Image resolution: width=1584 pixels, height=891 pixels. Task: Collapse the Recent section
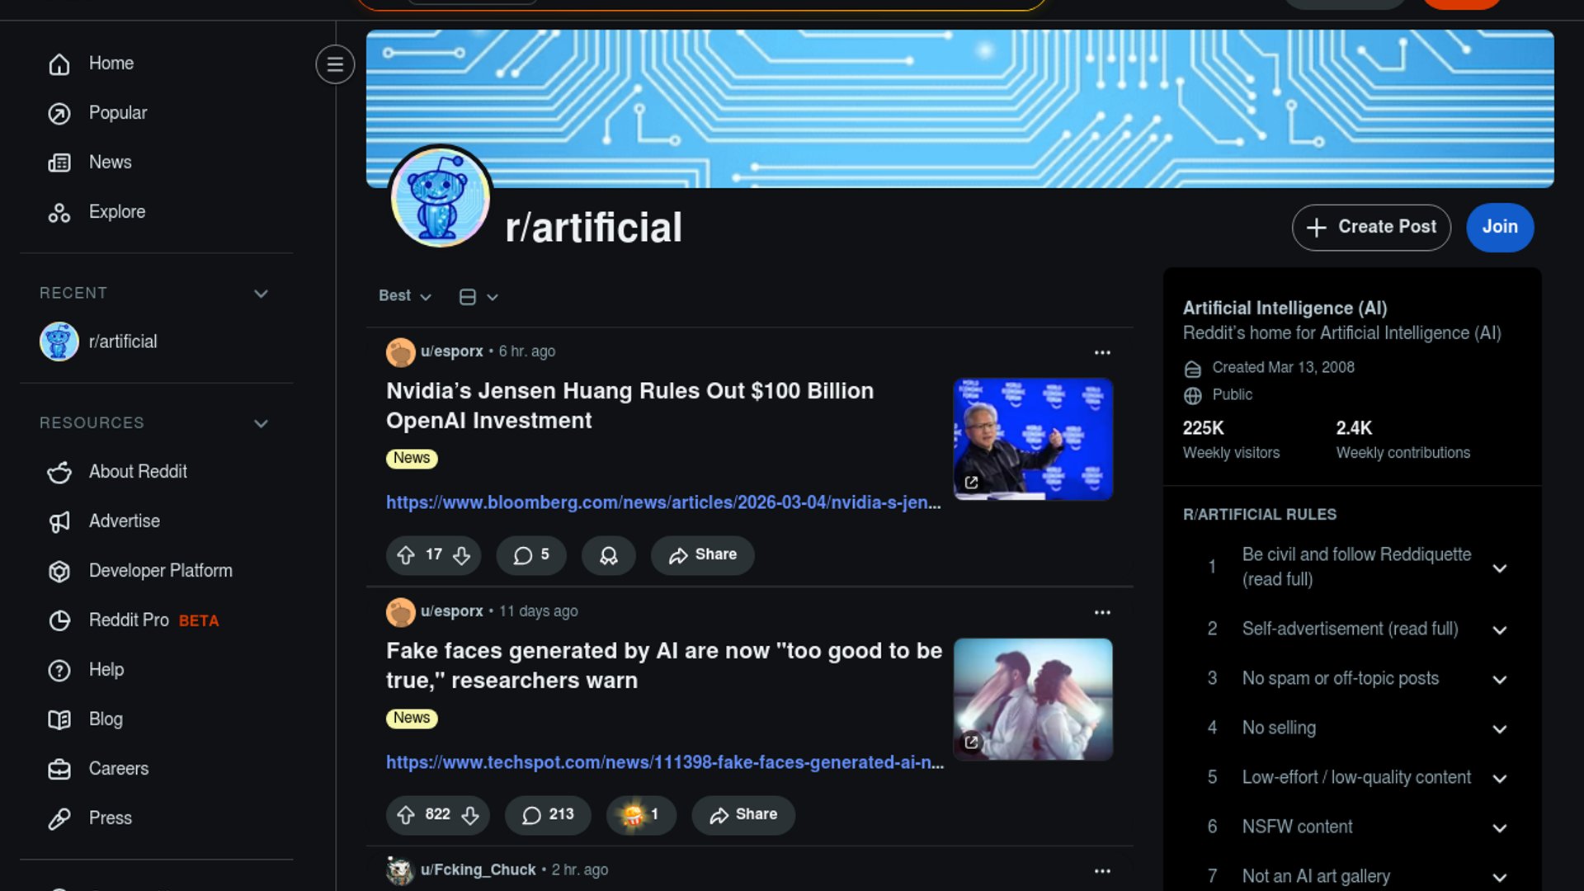coord(261,294)
